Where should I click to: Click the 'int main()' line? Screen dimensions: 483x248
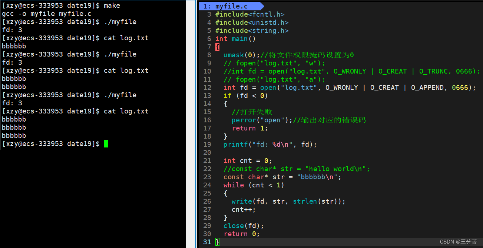click(x=235, y=39)
